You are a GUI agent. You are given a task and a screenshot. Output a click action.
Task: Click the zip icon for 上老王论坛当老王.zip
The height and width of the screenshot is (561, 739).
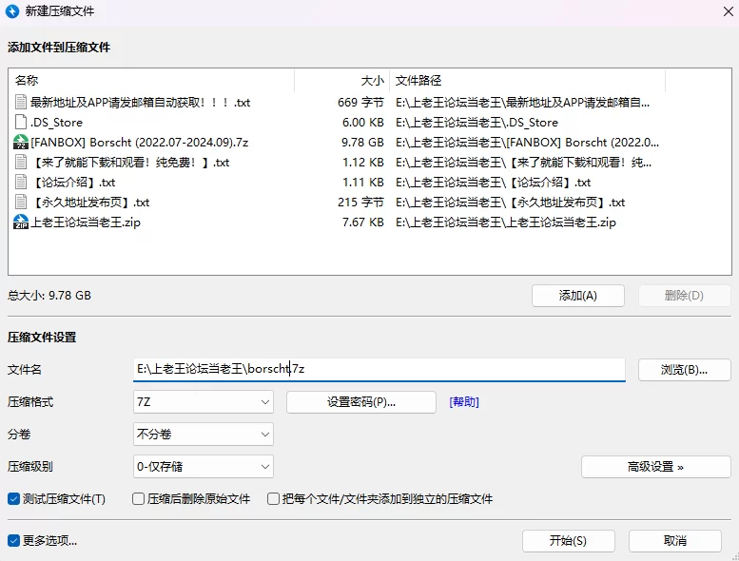pyautogui.click(x=21, y=222)
